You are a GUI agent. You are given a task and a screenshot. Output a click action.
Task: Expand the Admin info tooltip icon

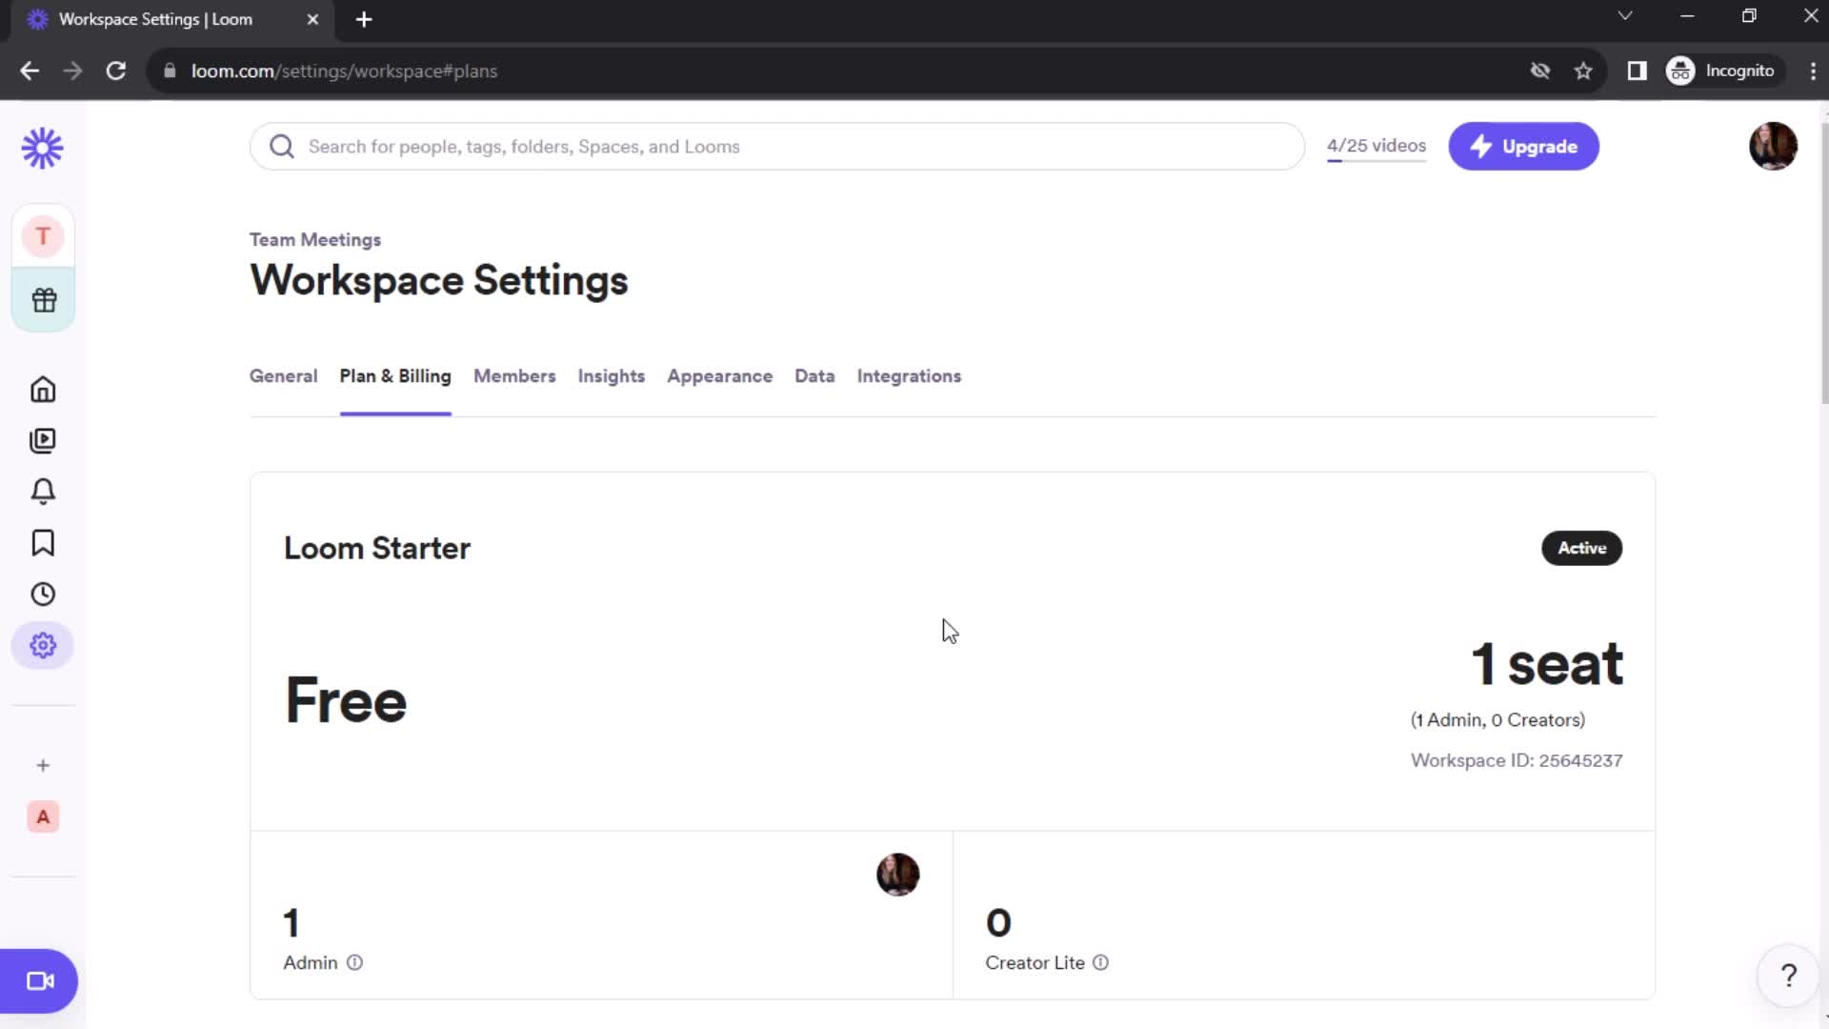(x=354, y=962)
